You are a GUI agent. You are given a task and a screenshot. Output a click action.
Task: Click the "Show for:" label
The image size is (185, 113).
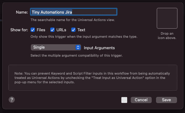point(19,30)
